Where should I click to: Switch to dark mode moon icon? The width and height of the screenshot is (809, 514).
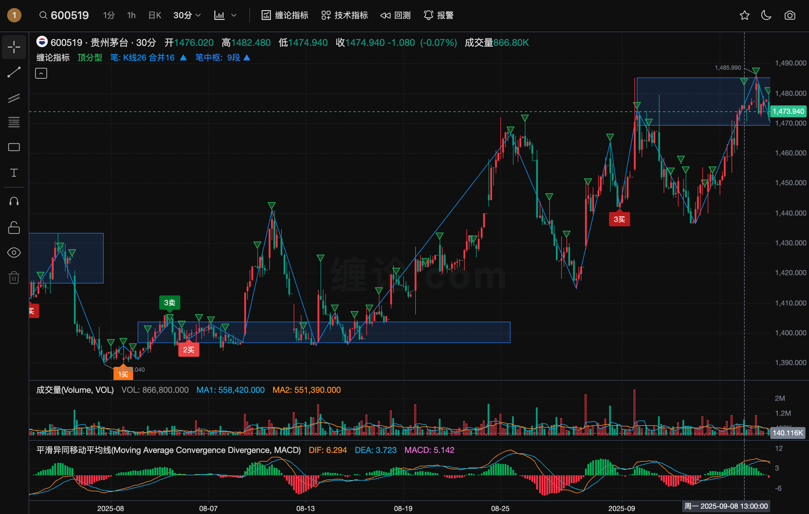tap(766, 15)
